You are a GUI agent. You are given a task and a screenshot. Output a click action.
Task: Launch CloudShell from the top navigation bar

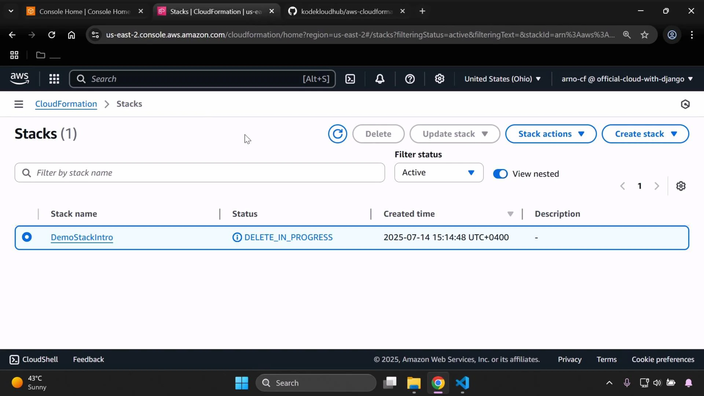point(350,78)
